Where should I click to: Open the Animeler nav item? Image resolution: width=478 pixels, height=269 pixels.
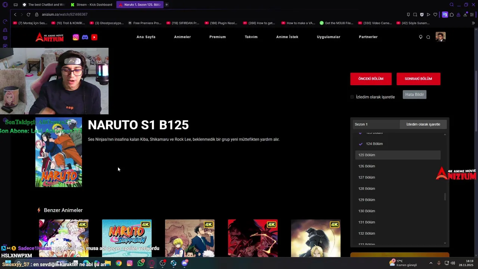(182, 37)
